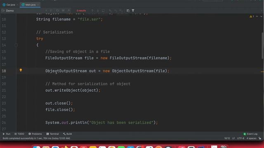
Task: Click line number 26 in gutter
Action: click(4, 123)
